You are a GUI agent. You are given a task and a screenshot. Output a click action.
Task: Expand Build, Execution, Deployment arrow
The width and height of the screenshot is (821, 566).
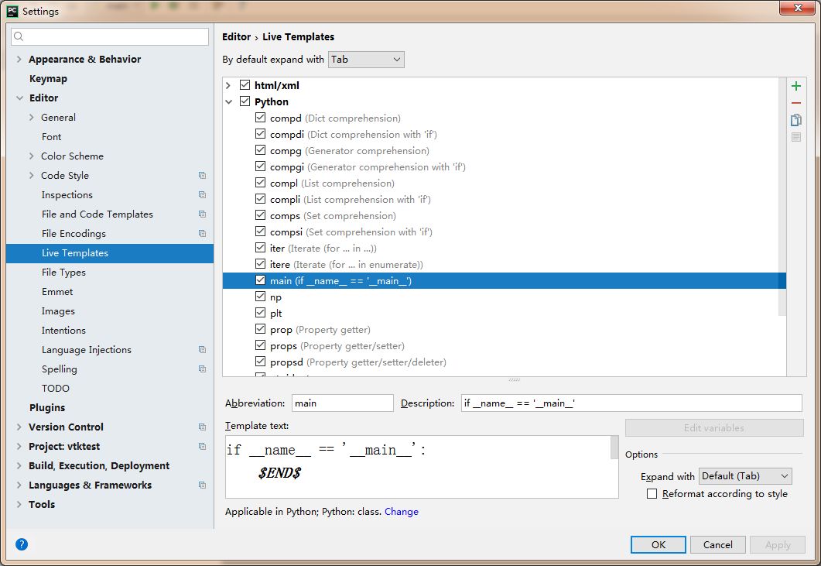(19, 466)
